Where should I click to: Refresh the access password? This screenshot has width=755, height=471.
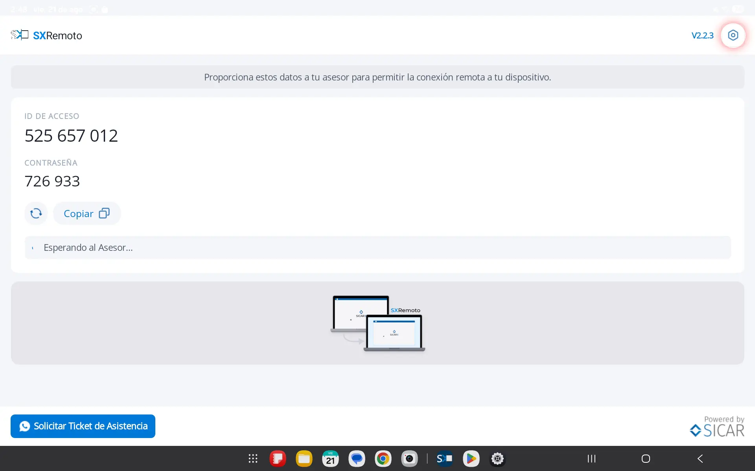click(36, 213)
